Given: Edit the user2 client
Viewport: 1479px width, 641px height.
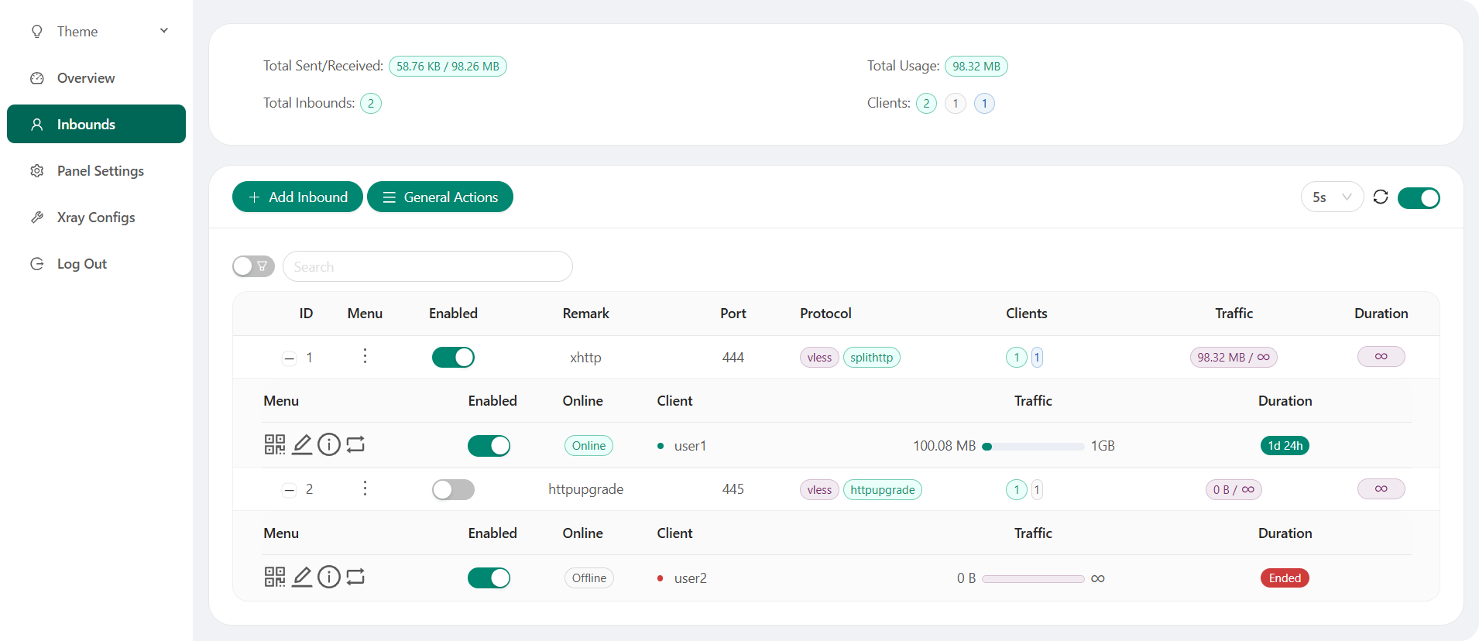Looking at the screenshot, I should [x=302, y=577].
